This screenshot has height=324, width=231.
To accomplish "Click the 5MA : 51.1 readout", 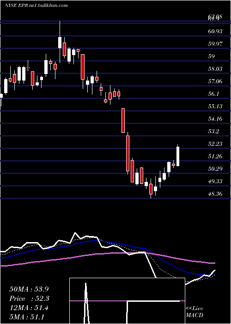I will pyautogui.click(x=27, y=317).
